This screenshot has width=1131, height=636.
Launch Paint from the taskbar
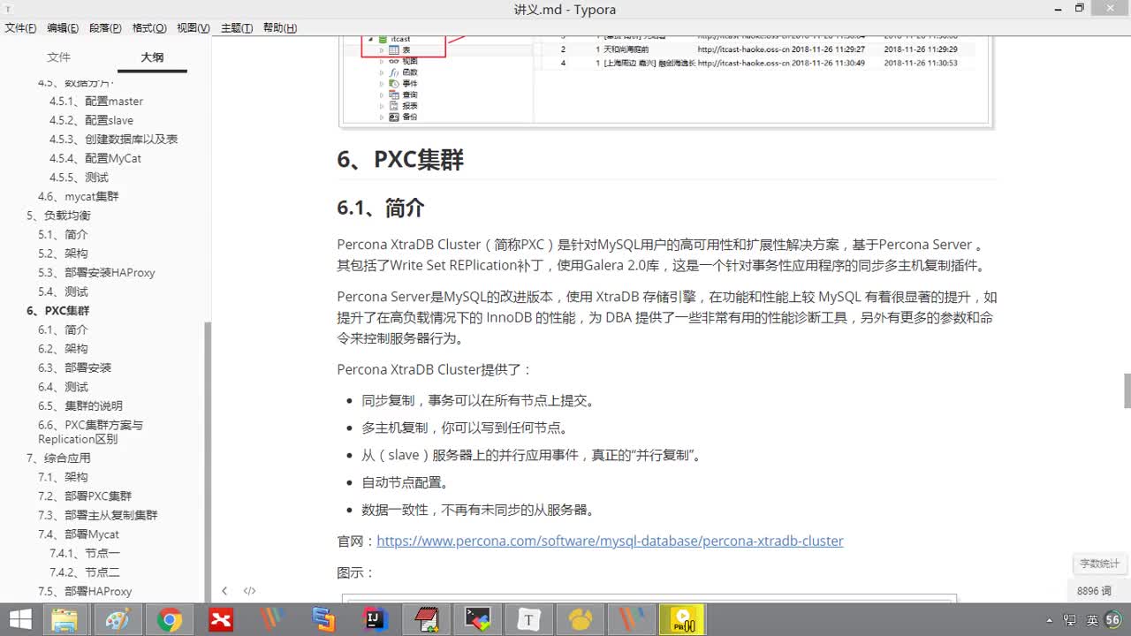pyautogui.click(x=117, y=619)
